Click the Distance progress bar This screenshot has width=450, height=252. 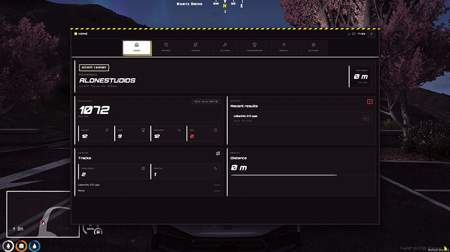tap(284, 175)
